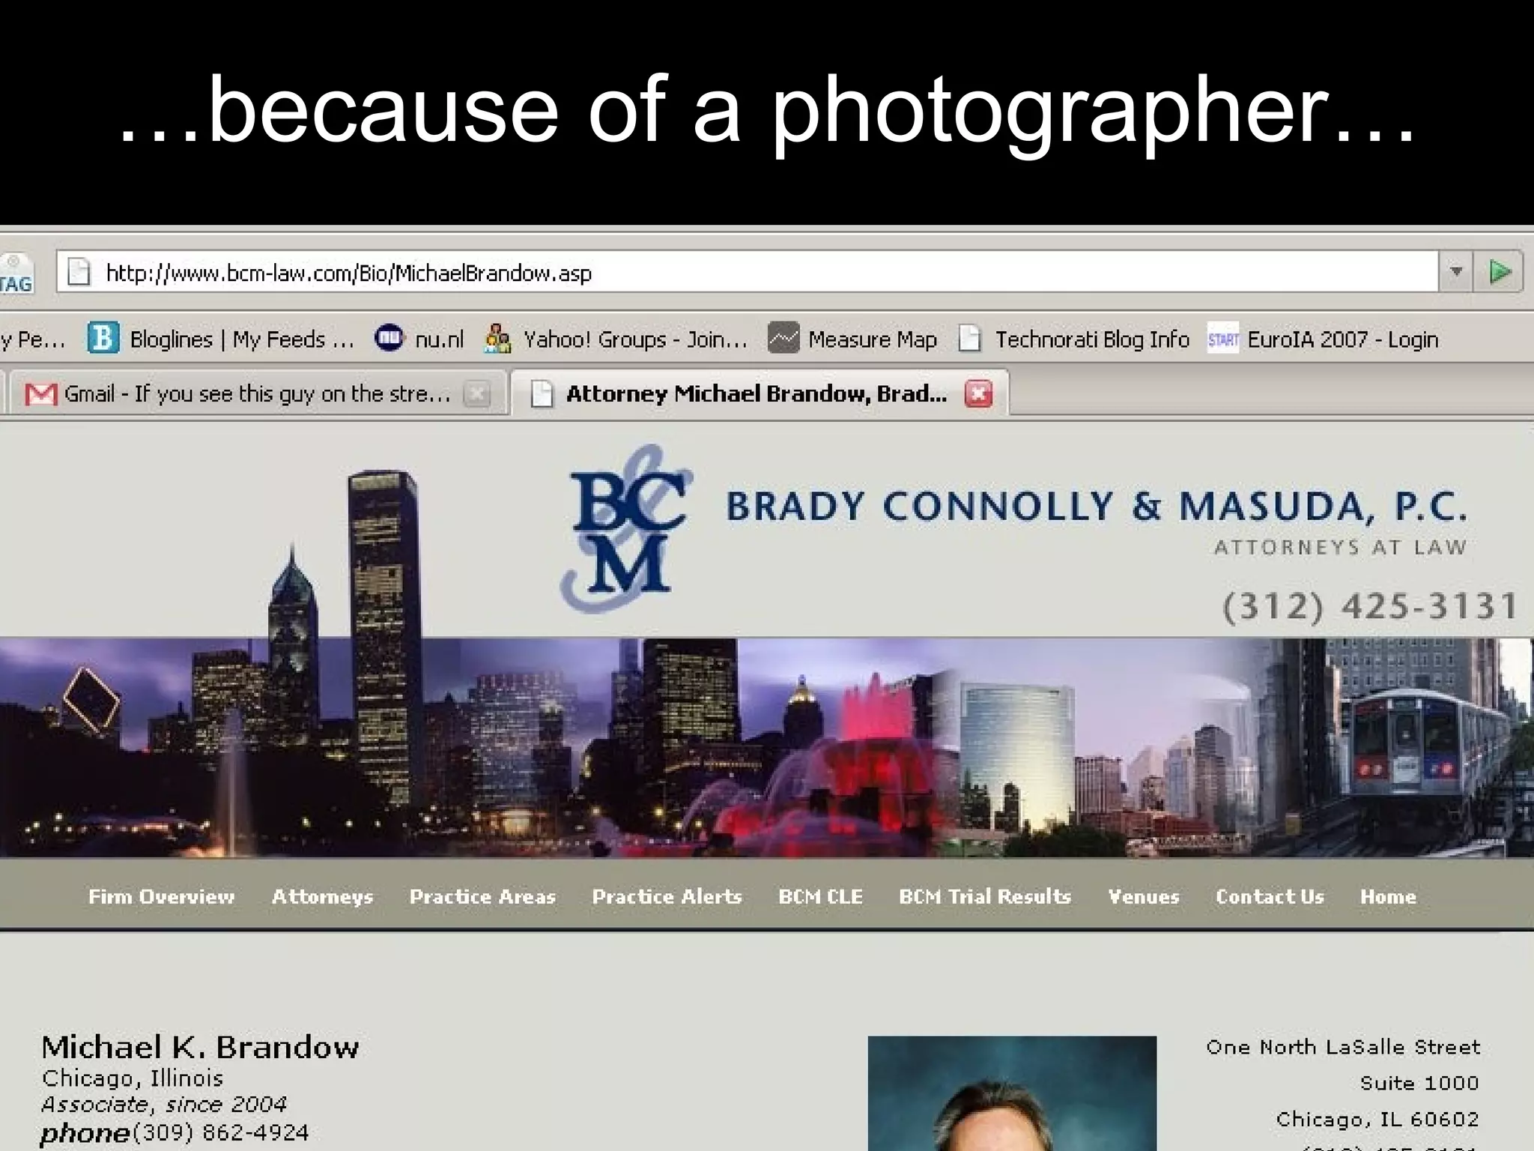This screenshot has width=1534, height=1151.
Task: Open EuroIA 2007 - Login bookmark
Action: click(x=1324, y=339)
